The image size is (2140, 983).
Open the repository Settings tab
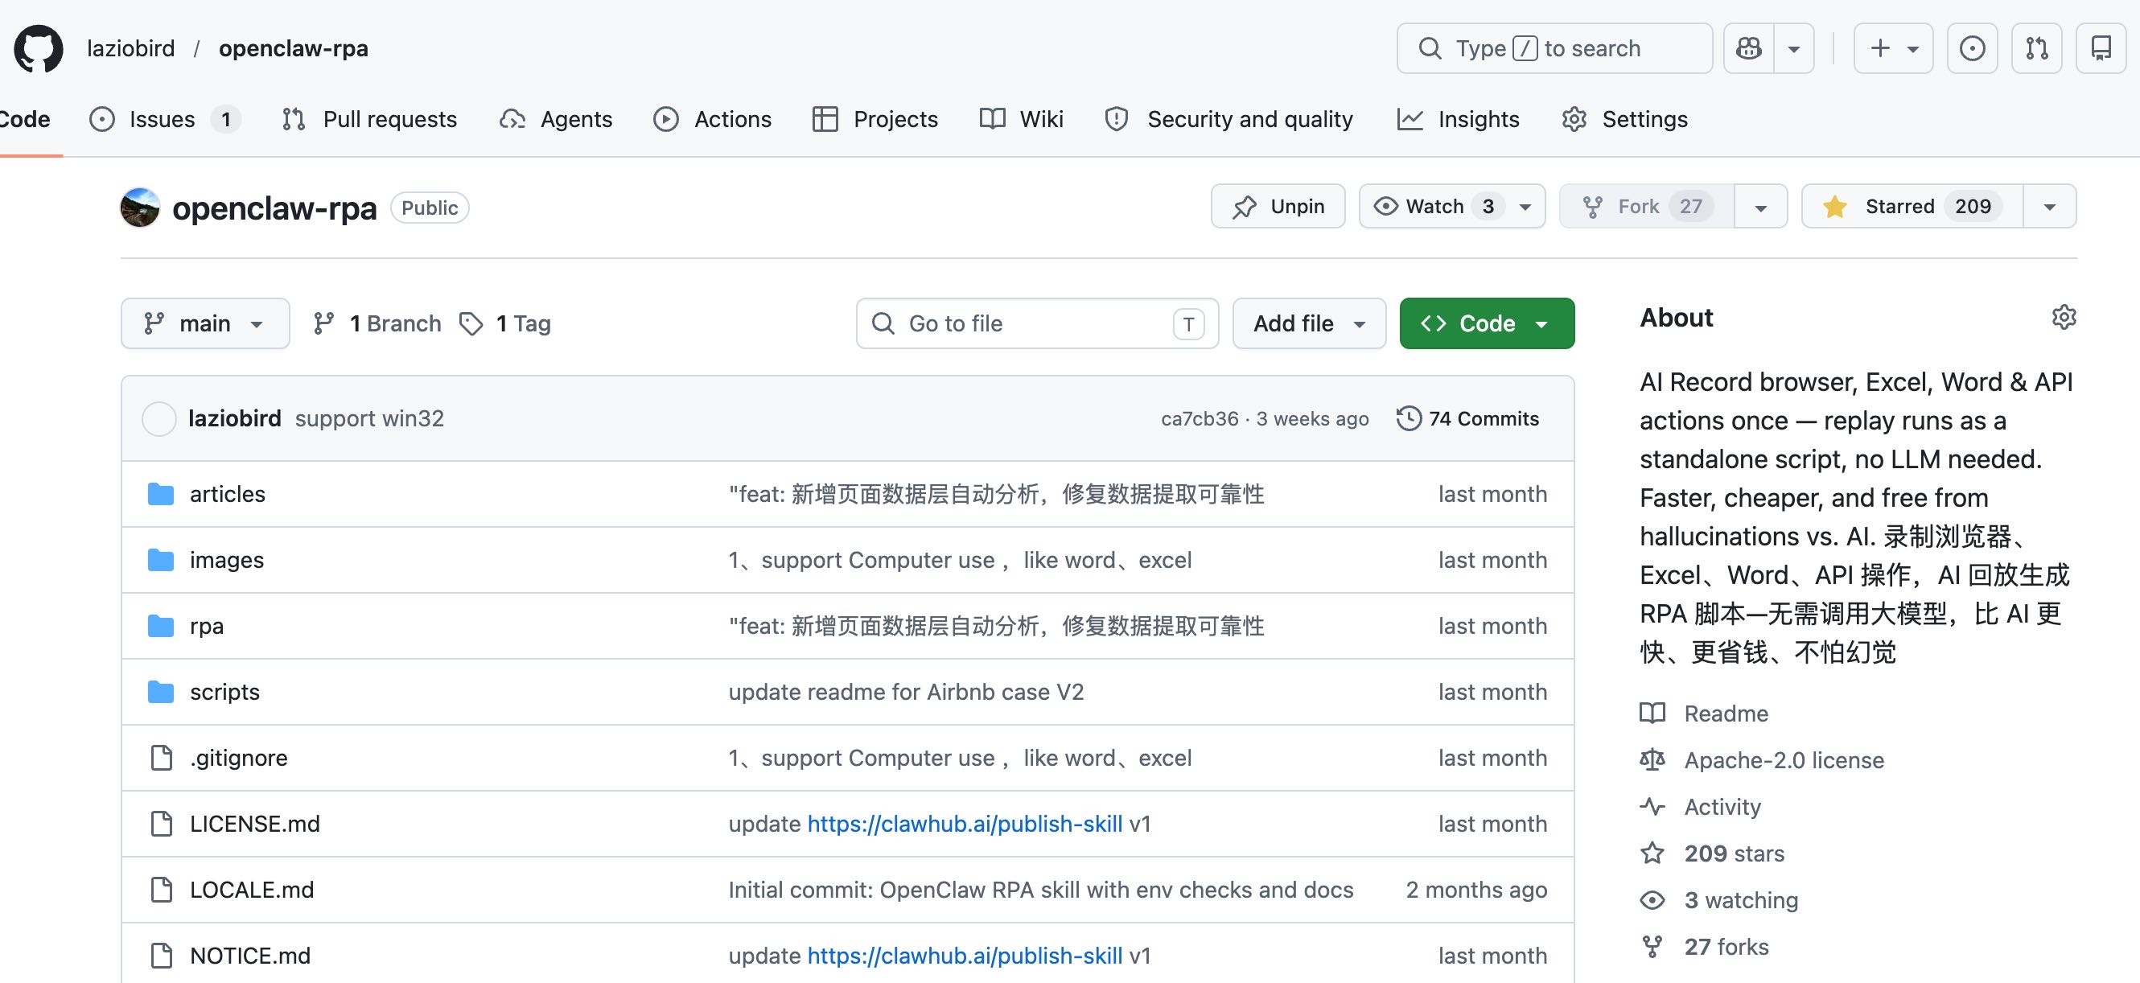point(1624,119)
